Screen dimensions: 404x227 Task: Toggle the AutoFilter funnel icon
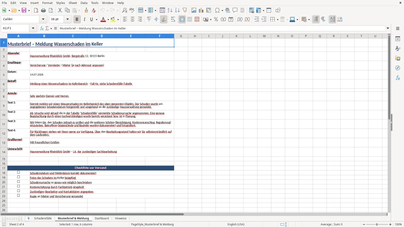click(184, 10)
